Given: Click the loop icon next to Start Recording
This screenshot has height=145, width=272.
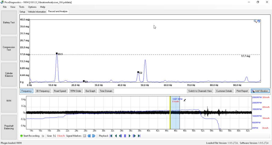Looking at the screenshot, I should tap(42, 136).
